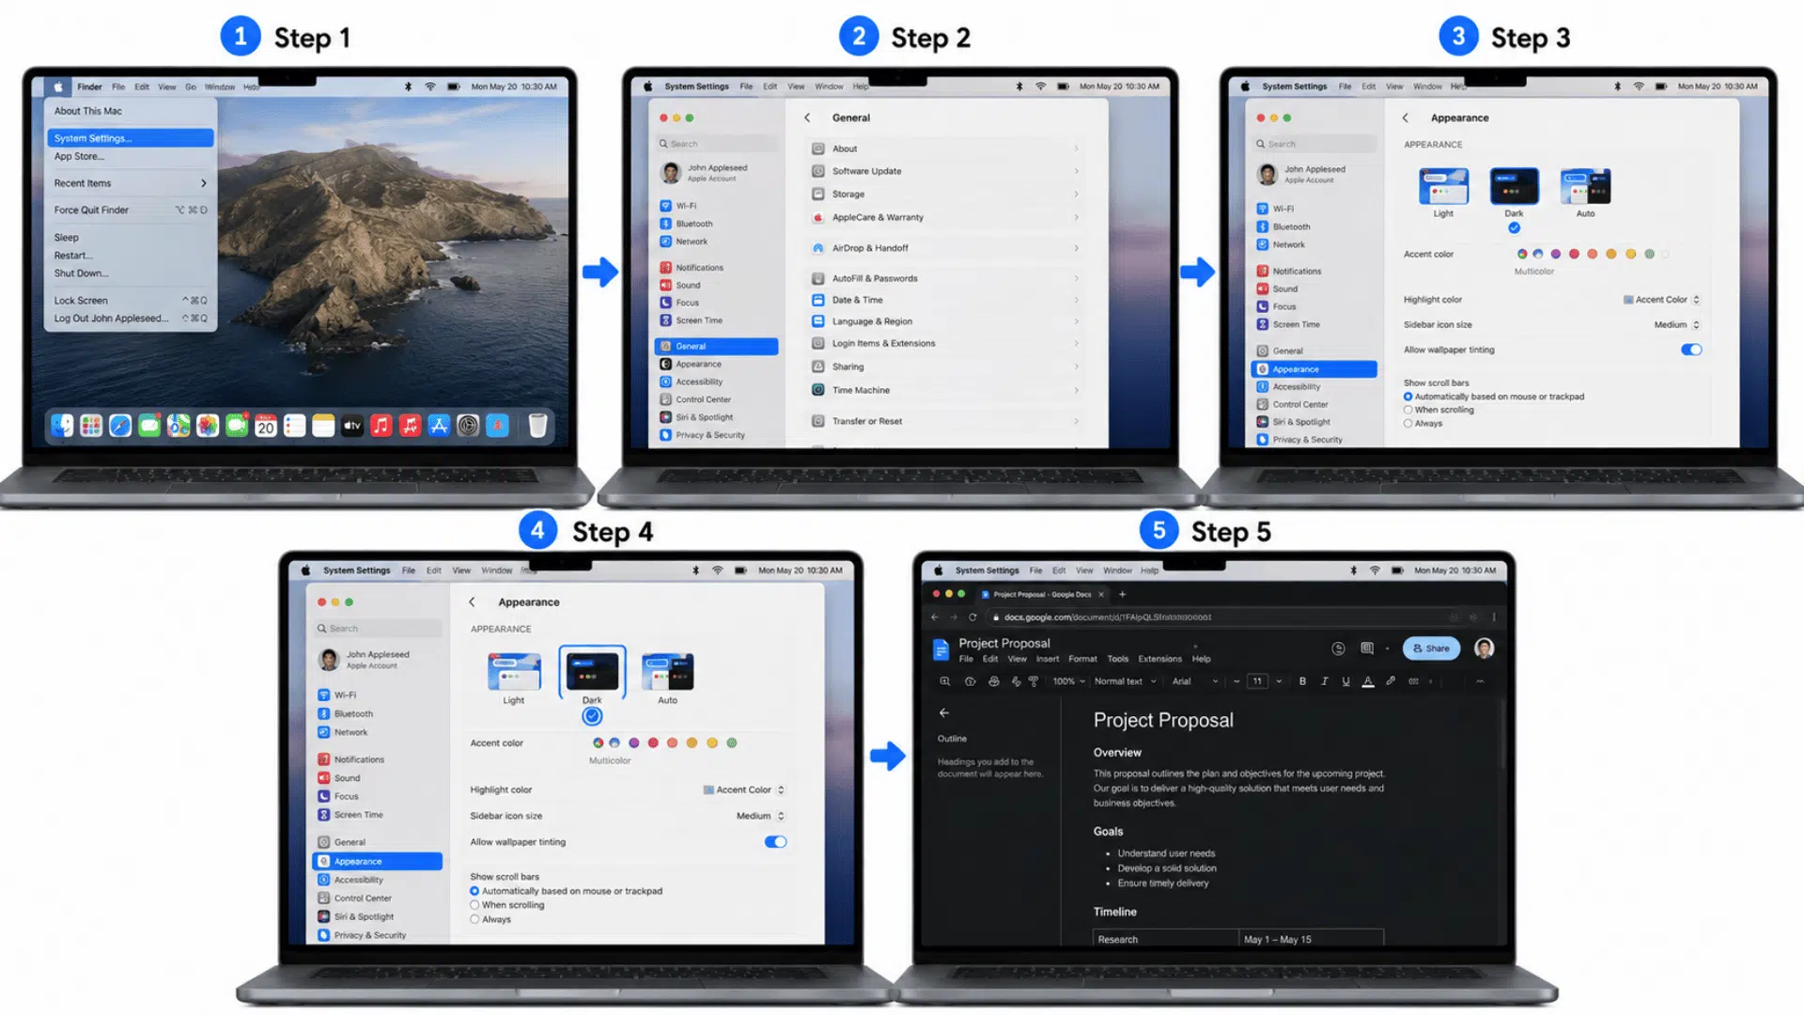1804x1015 pixels.
Task: Open the 100% zoom dropdown in Docs
Action: pos(1068,681)
